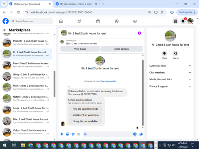
Task: Open Pam's 2 bed 2 bath conversation
Action: tap(27, 65)
